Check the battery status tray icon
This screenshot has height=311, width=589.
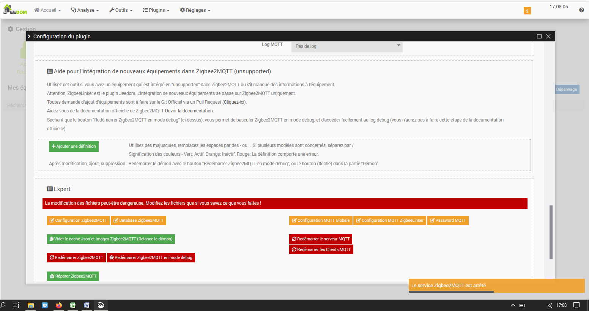pyautogui.click(x=522, y=305)
